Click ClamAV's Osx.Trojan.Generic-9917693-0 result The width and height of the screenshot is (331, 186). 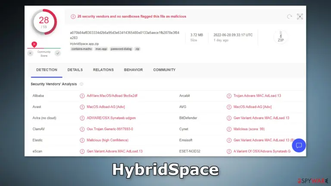110,129
